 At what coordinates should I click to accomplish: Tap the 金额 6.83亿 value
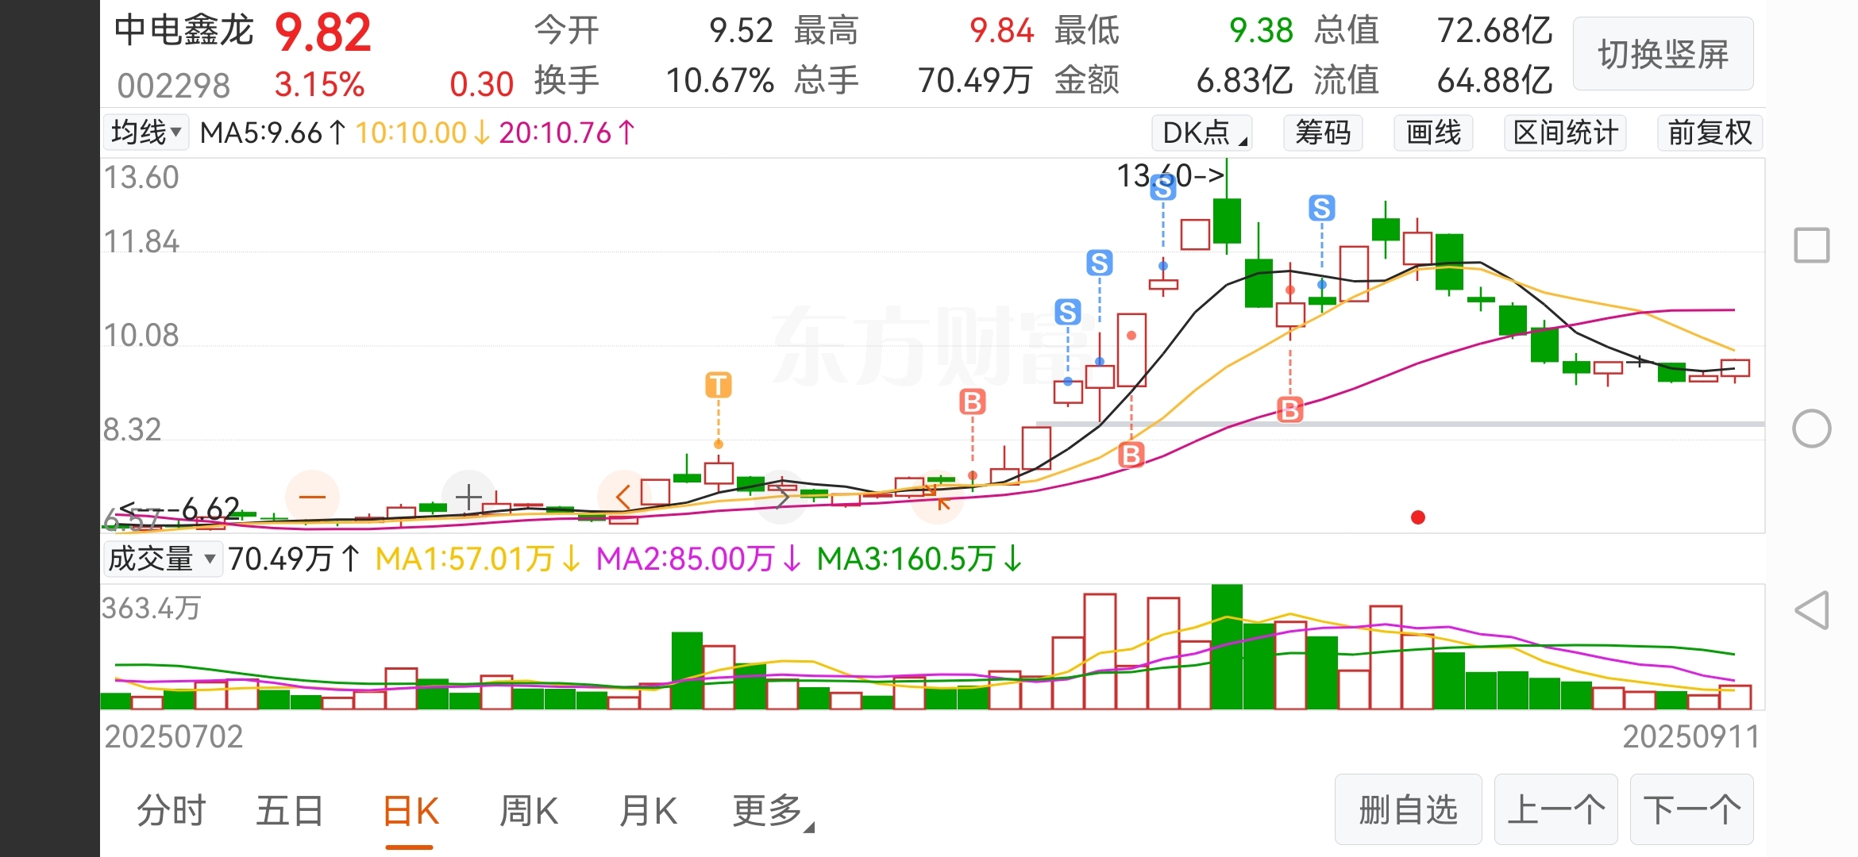pyautogui.click(x=1244, y=80)
